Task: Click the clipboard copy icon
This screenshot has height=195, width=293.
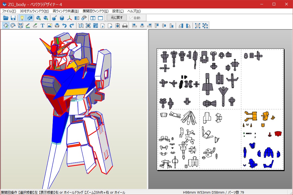Action: (x=118, y=26)
